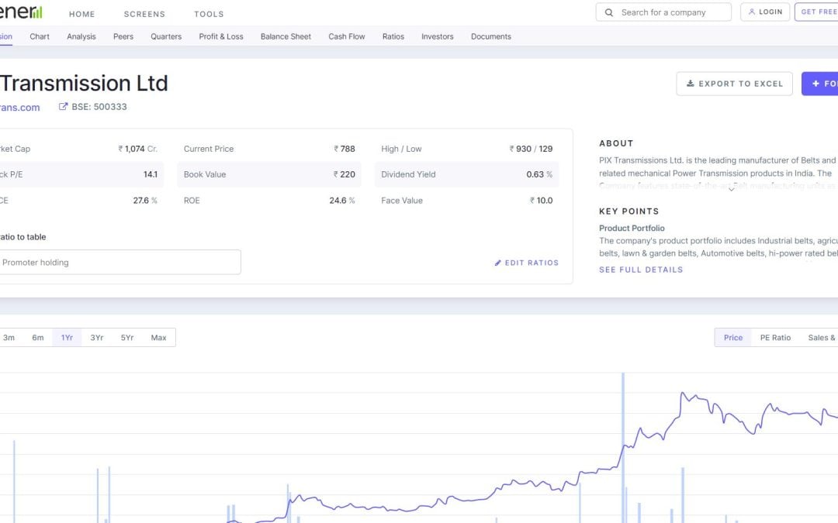Open the Profit & Loss section

click(221, 36)
